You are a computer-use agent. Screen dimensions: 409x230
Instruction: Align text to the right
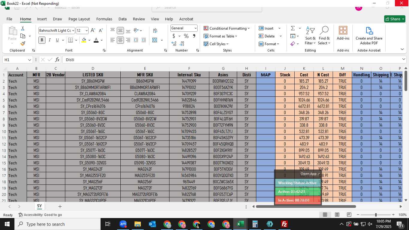[x=128, y=40]
